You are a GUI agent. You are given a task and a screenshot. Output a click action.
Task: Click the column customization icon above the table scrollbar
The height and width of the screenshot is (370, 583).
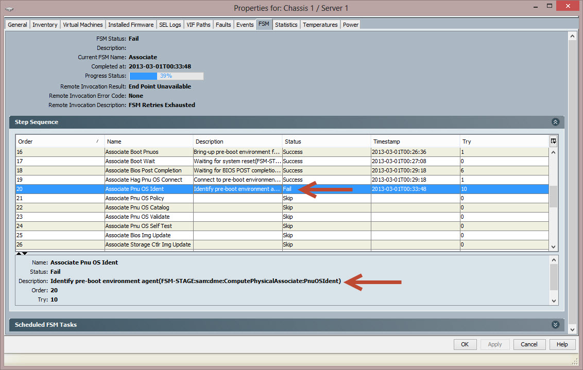(x=553, y=141)
